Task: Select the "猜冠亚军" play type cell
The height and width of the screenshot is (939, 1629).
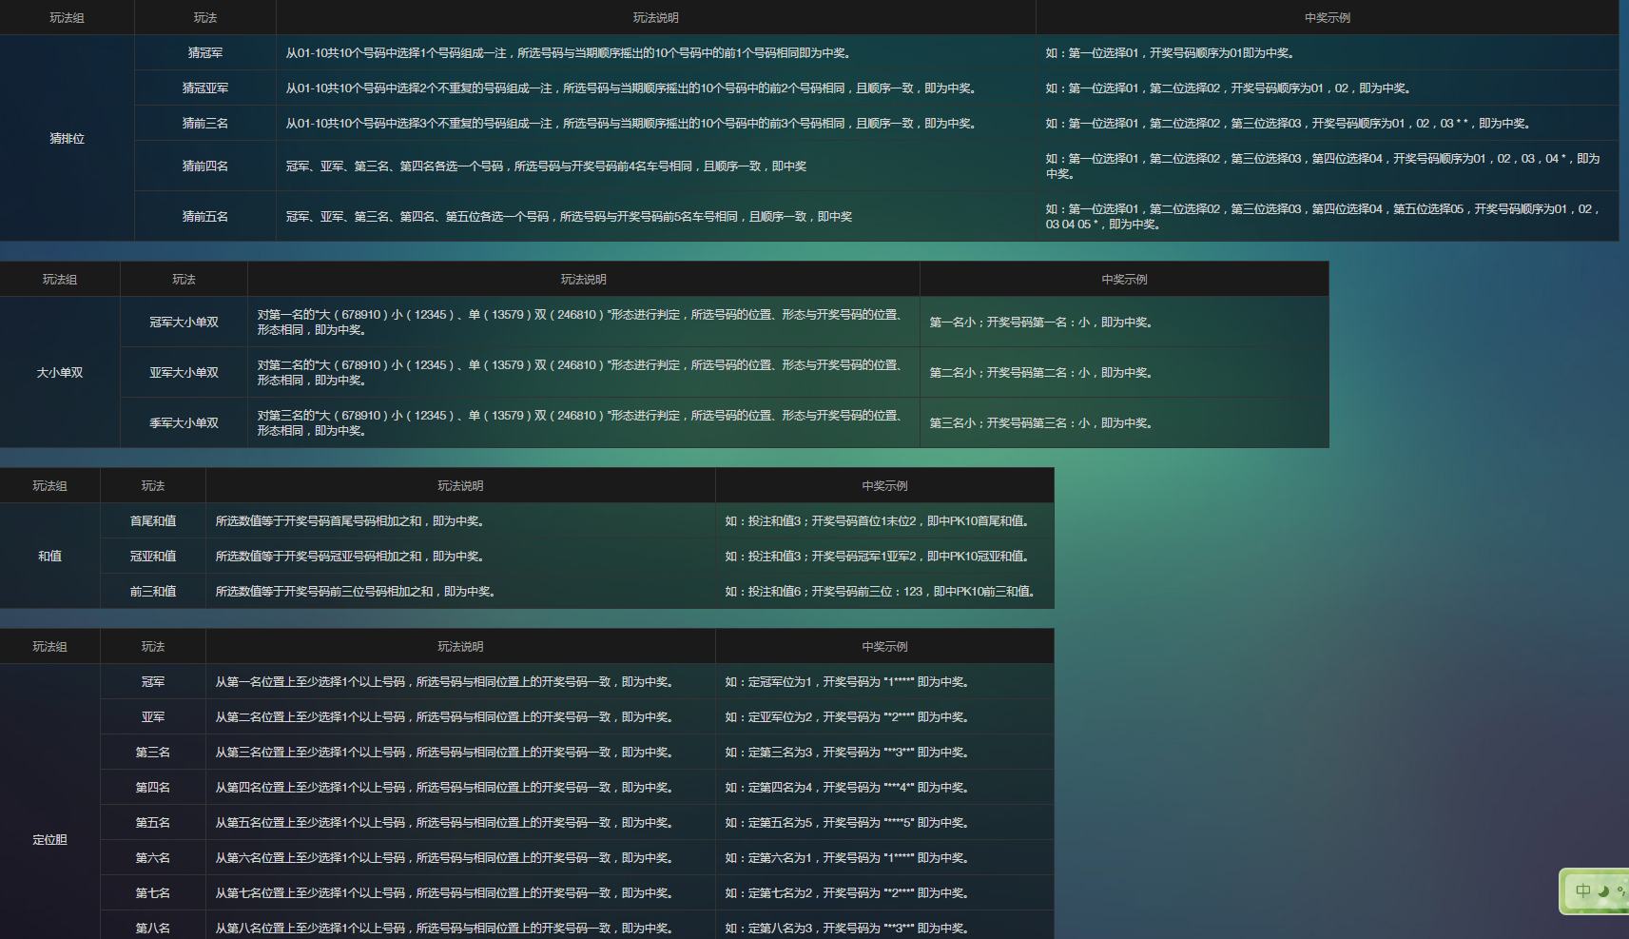Action: 205,88
